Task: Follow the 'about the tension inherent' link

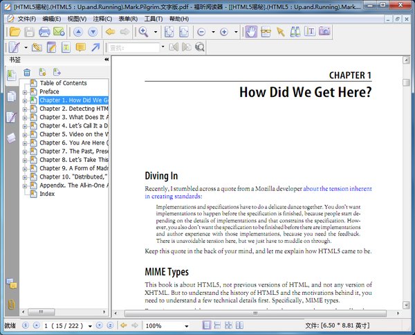Action: 338,188
